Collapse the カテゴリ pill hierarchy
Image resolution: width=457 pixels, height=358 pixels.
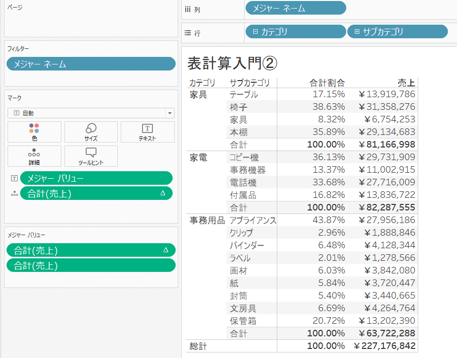pos(255,32)
